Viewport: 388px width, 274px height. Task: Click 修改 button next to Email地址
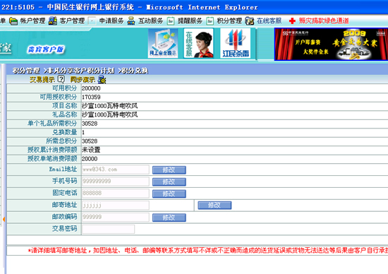coord(169,170)
